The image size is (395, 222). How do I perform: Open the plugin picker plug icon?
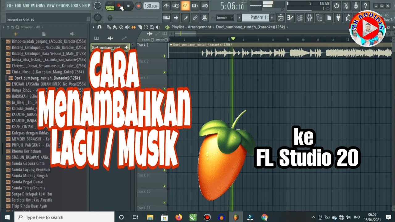pyautogui.click(x=339, y=18)
